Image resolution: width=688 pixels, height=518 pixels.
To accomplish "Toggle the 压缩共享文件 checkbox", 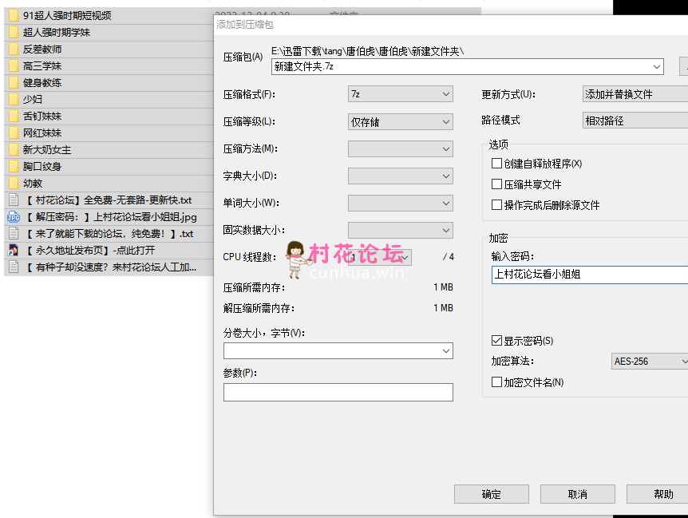I will [x=497, y=184].
